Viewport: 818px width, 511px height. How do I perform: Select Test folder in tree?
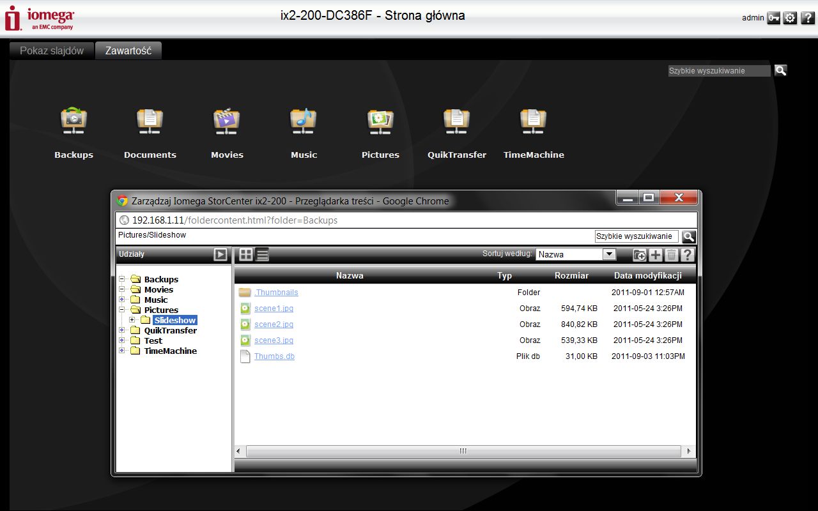(153, 340)
